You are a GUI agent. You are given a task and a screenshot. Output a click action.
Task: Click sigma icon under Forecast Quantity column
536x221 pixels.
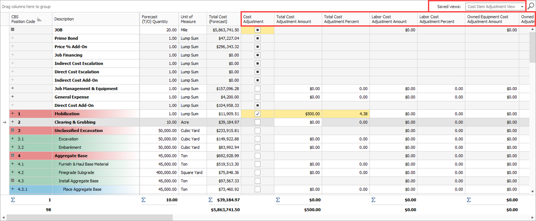click(144, 200)
